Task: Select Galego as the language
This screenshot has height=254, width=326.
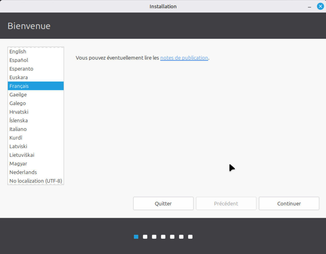Action: pyautogui.click(x=36, y=103)
